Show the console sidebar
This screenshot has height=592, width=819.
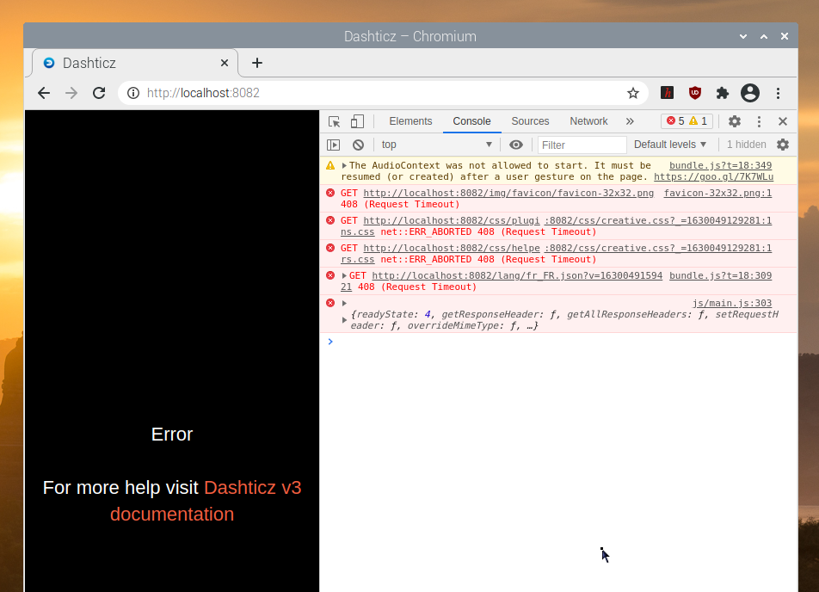[333, 145]
